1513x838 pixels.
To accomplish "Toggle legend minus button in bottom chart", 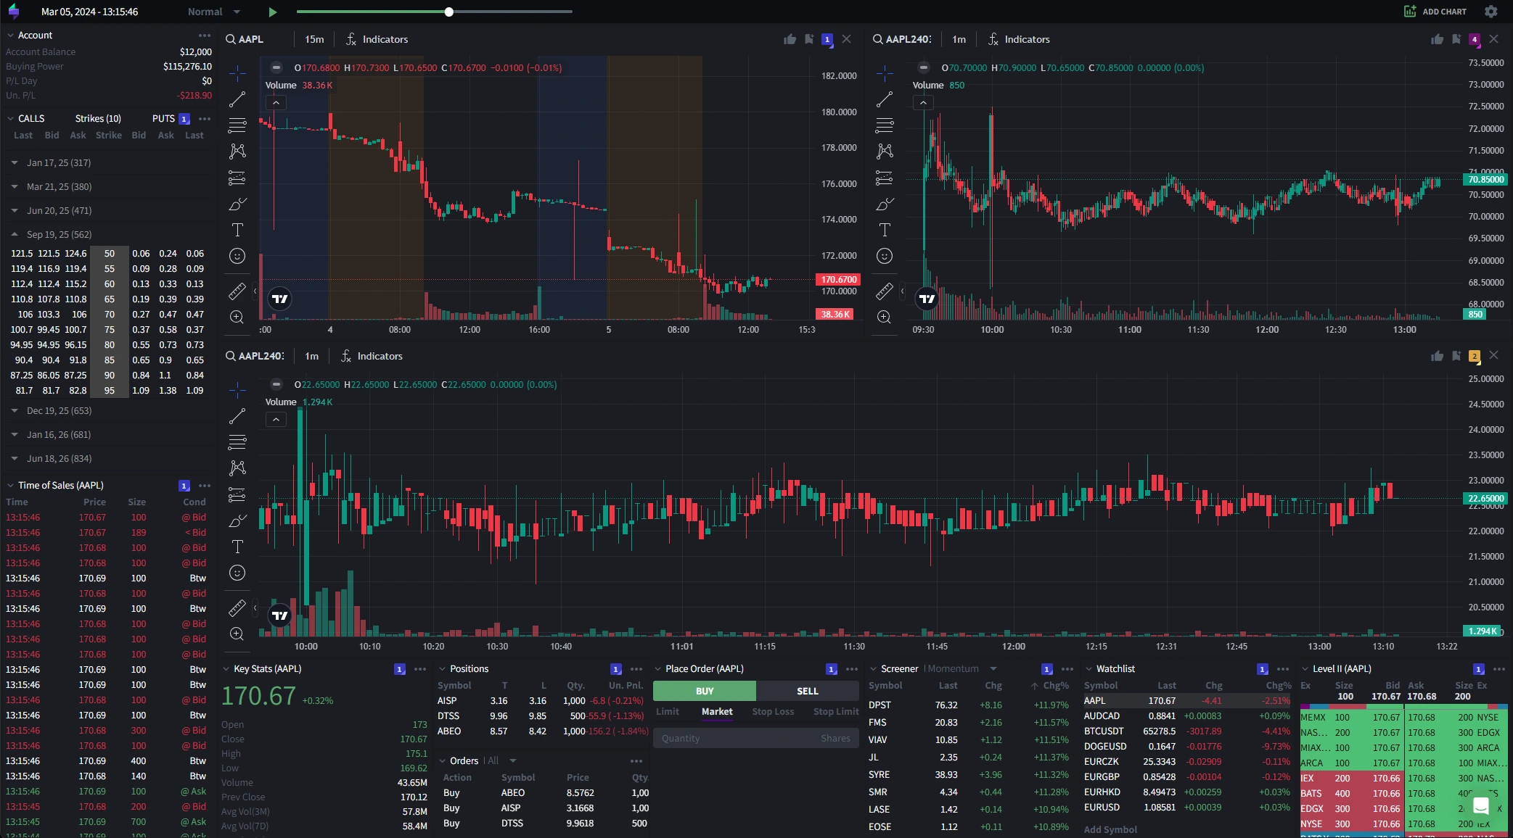I will tap(276, 384).
